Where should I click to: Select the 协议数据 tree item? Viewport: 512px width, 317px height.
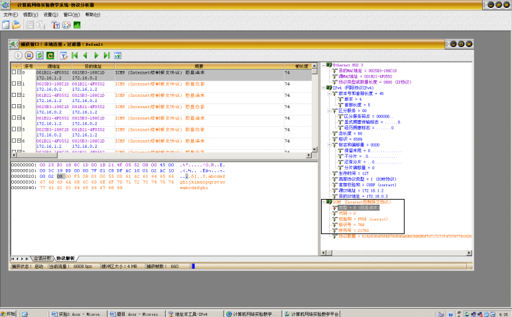click(405, 236)
